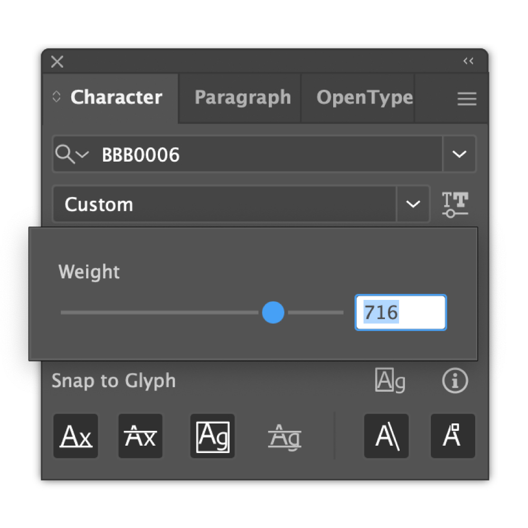The width and height of the screenshot is (528, 528).
Task: Close the Character panel with X
Action: pos(57,62)
